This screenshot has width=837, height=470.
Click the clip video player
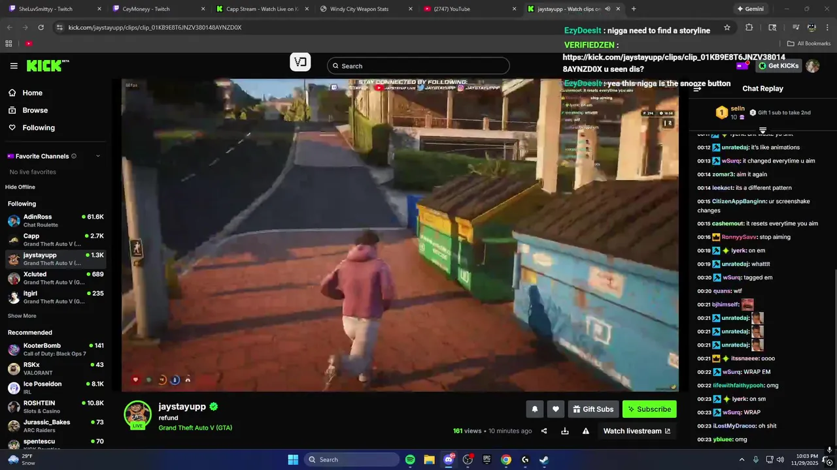click(x=400, y=235)
